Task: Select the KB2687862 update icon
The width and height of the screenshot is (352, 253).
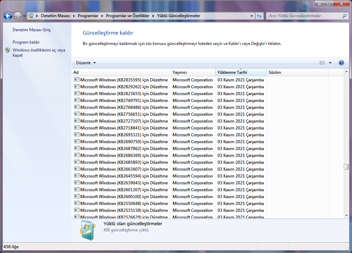Action: pyautogui.click(x=77, y=148)
